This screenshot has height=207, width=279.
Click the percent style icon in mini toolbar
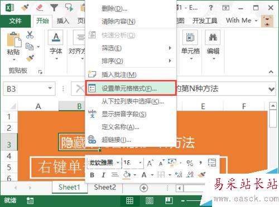(x=190, y=163)
